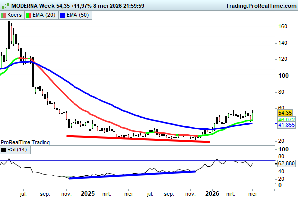Click the EMA (20) green-red color swatch
Image resolution: width=298 pixels, height=198 pixels.
29,15
